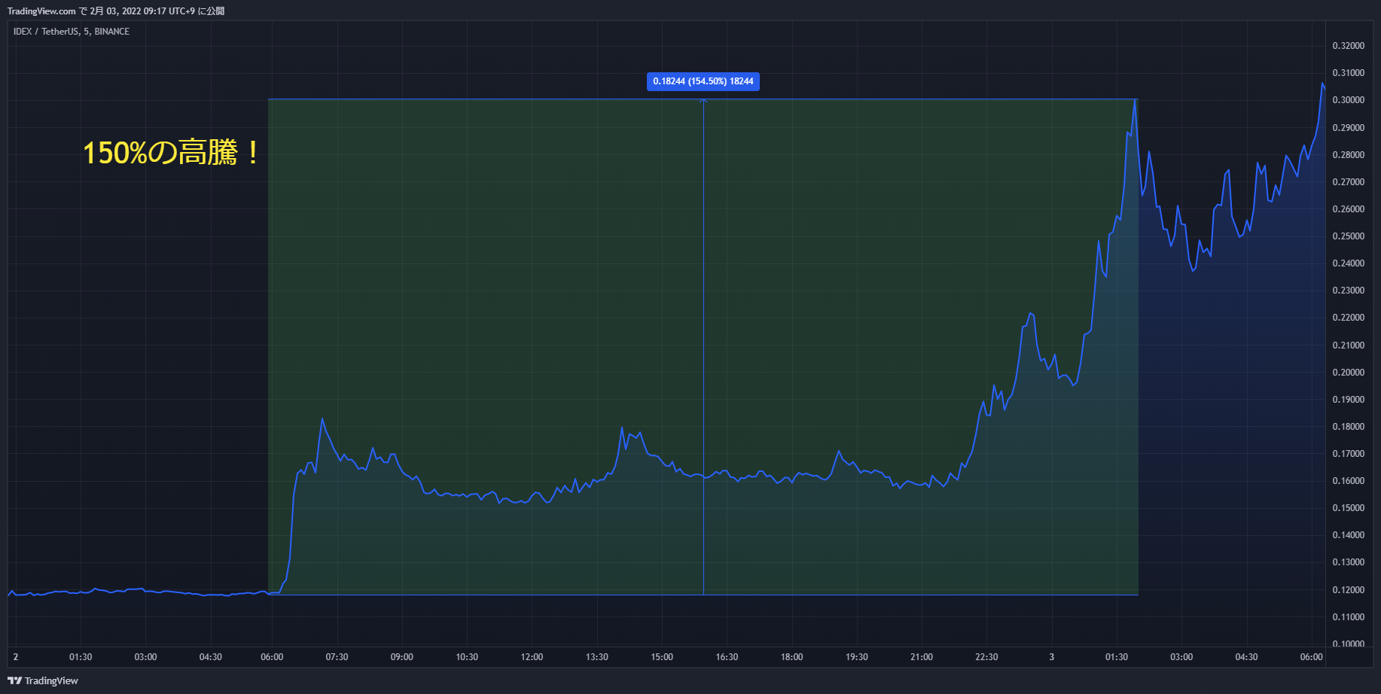Click the first 04:30 time axis label

(211, 657)
